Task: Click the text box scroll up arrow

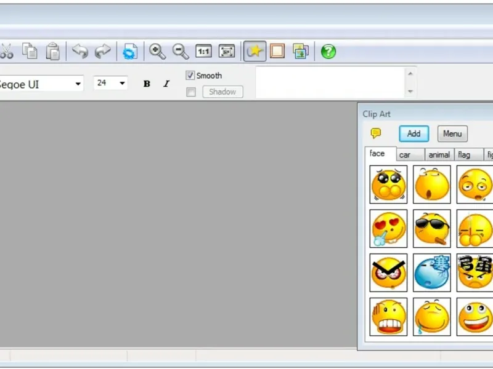Action: 410,74
